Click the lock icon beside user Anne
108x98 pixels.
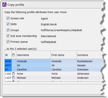click(13, 73)
